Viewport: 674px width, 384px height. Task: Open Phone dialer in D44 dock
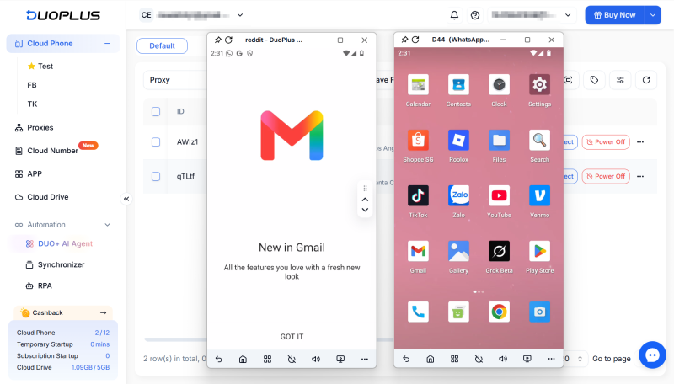418,312
